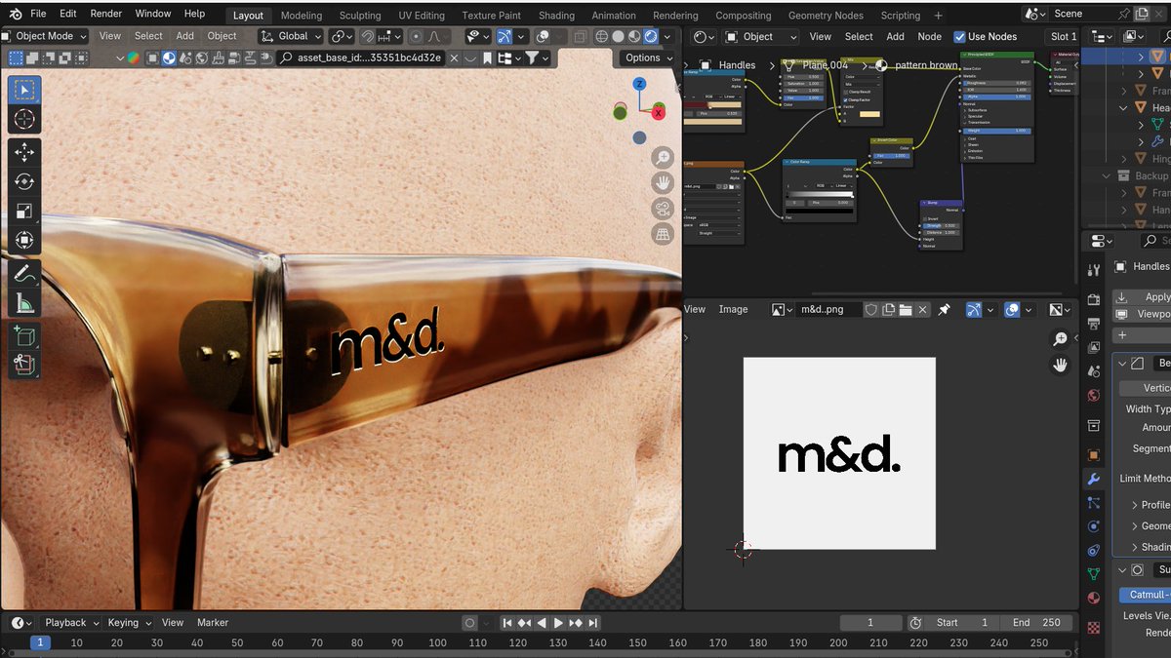Select the Add Cube tool

pos(24,336)
